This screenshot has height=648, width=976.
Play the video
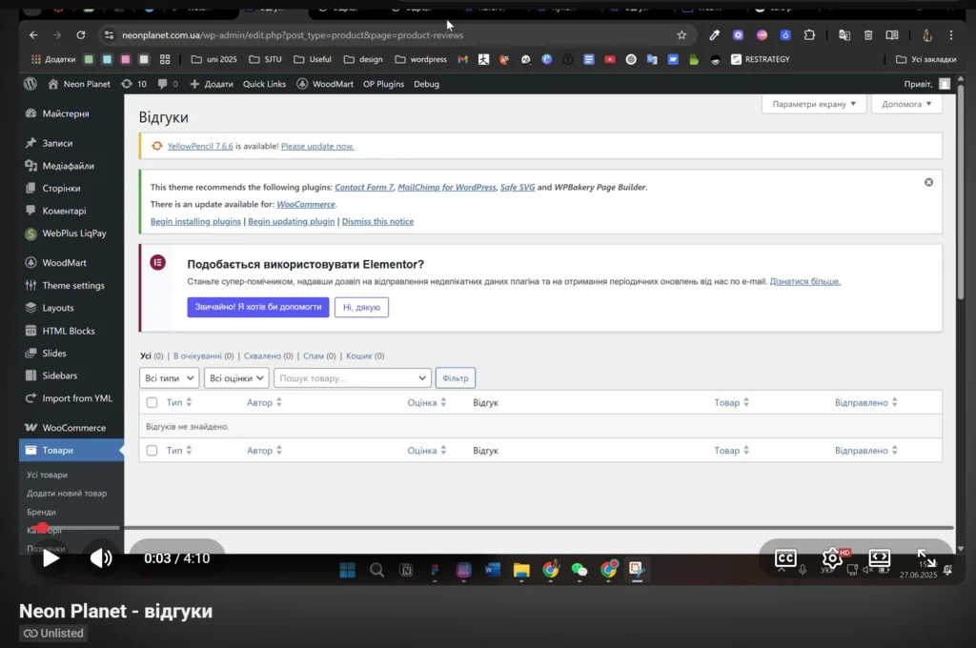point(51,557)
